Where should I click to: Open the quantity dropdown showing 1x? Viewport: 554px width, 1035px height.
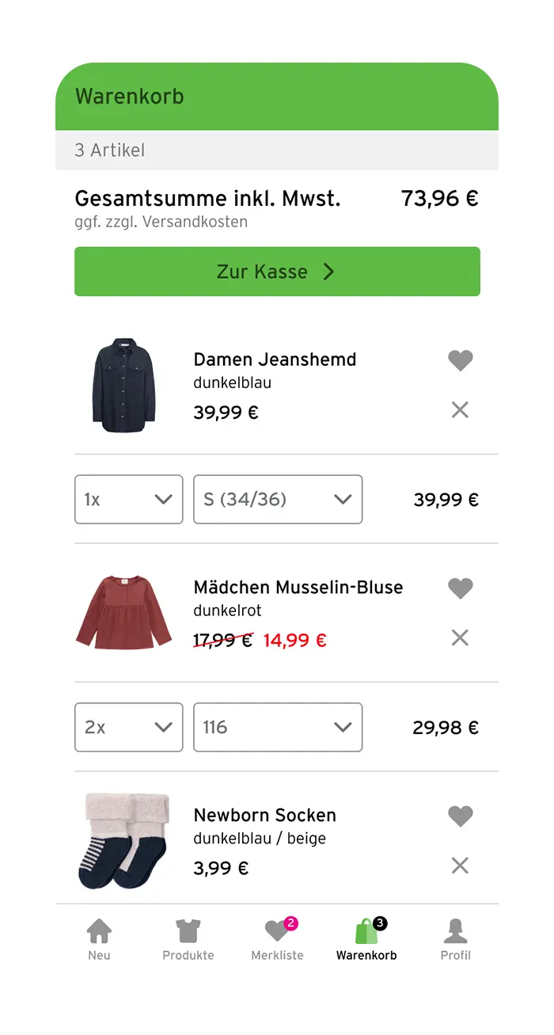[128, 500]
